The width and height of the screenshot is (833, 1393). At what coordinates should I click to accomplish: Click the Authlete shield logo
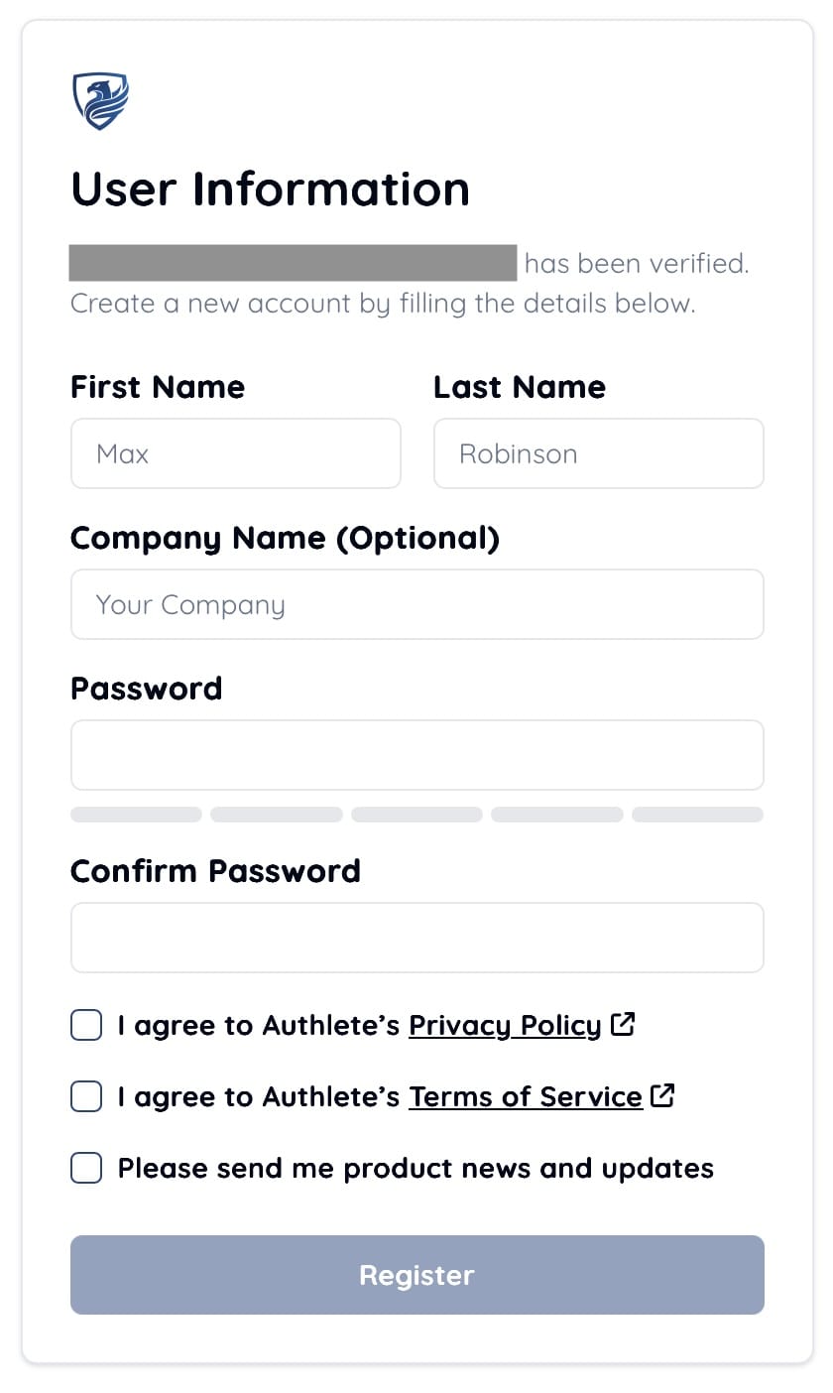[100, 100]
